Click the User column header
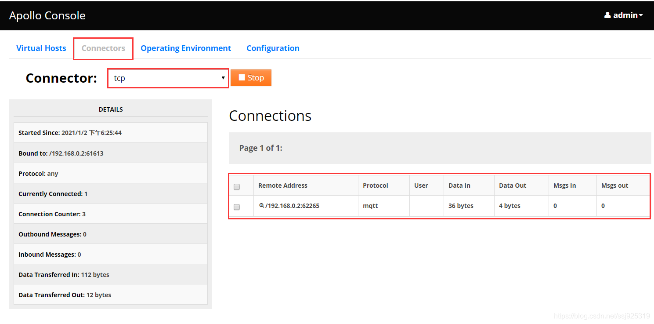The height and width of the screenshot is (324, 654). (421, 186)
